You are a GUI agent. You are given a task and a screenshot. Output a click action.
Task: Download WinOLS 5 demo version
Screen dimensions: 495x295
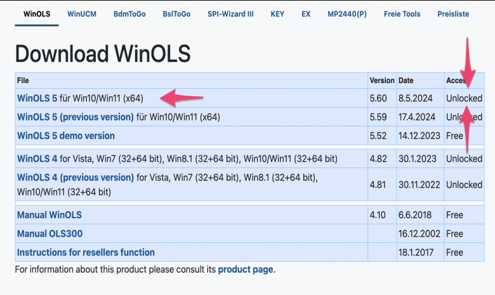tap(65, 136)
